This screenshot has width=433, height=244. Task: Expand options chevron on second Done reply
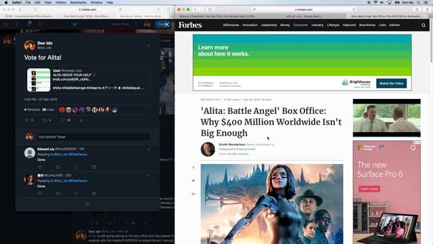coord(149,176)
